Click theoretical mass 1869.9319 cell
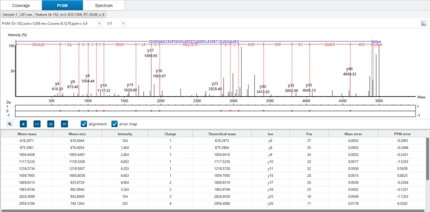430x212 pixels. pyautogui.click(x=222, y=183)
